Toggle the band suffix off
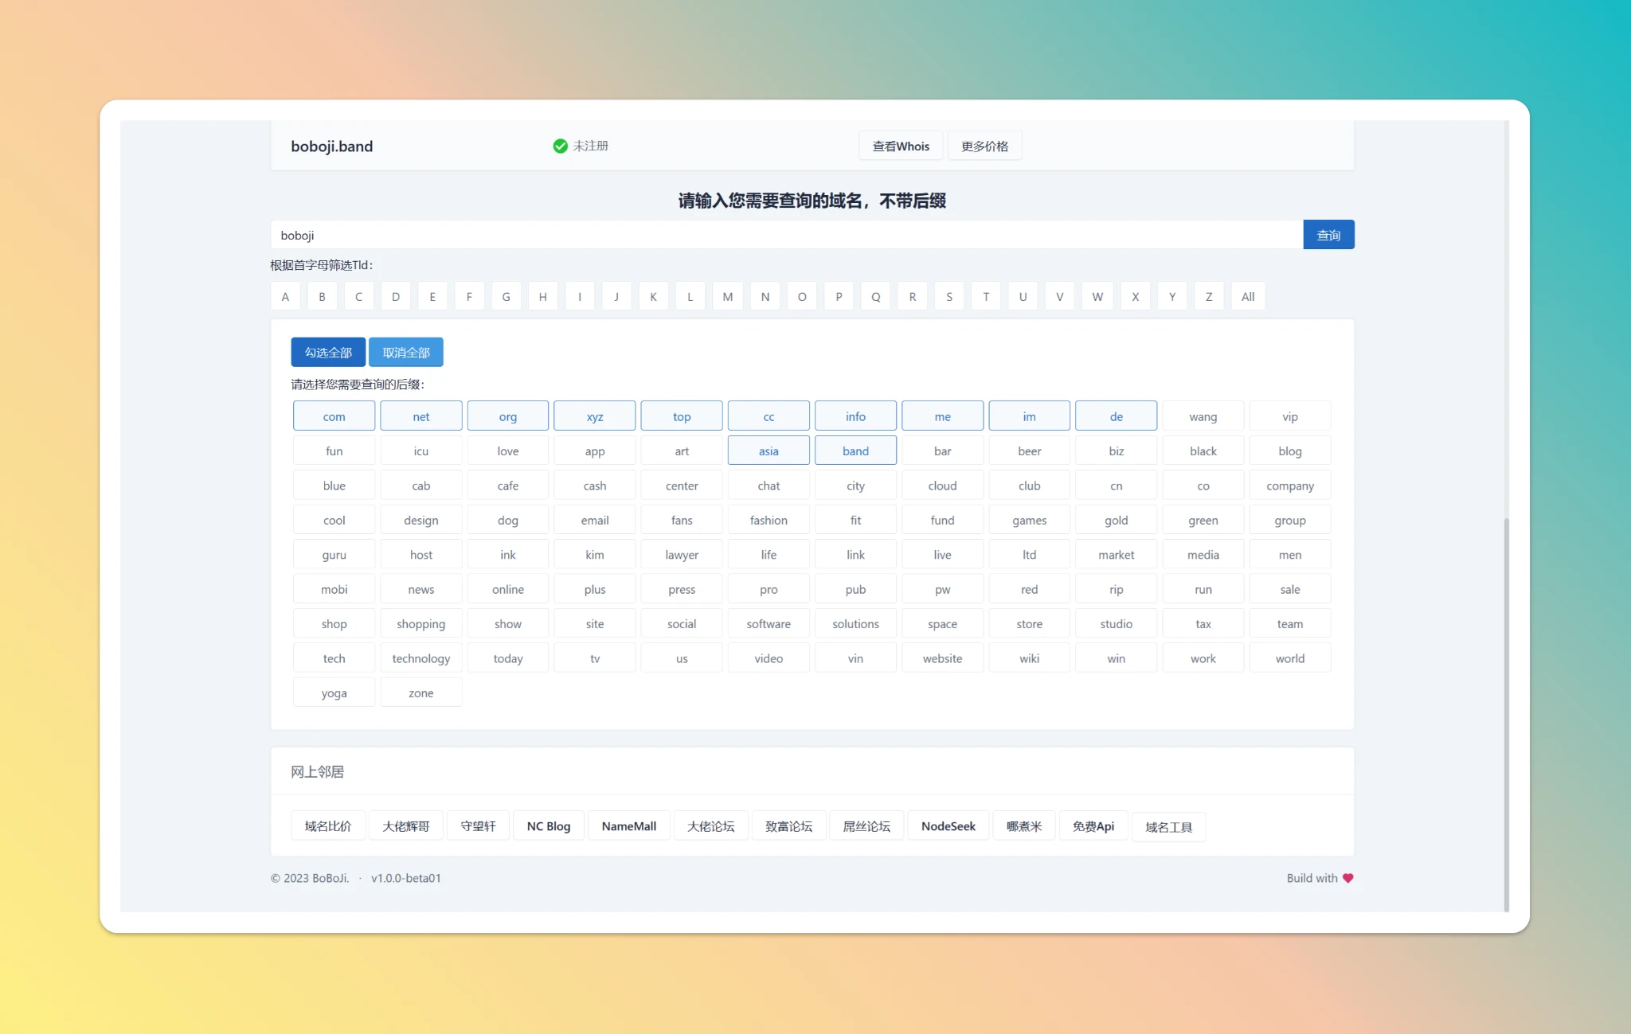This screenshot has height=1034, width=1631. point(855,451)
